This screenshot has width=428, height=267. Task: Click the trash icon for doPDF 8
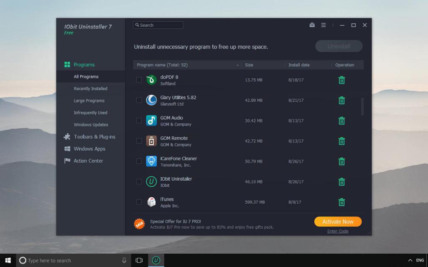click(341, 80)
